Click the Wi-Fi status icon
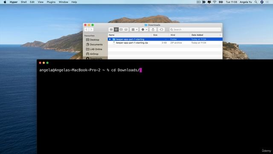The image size is (273, 154). (215, 2)
